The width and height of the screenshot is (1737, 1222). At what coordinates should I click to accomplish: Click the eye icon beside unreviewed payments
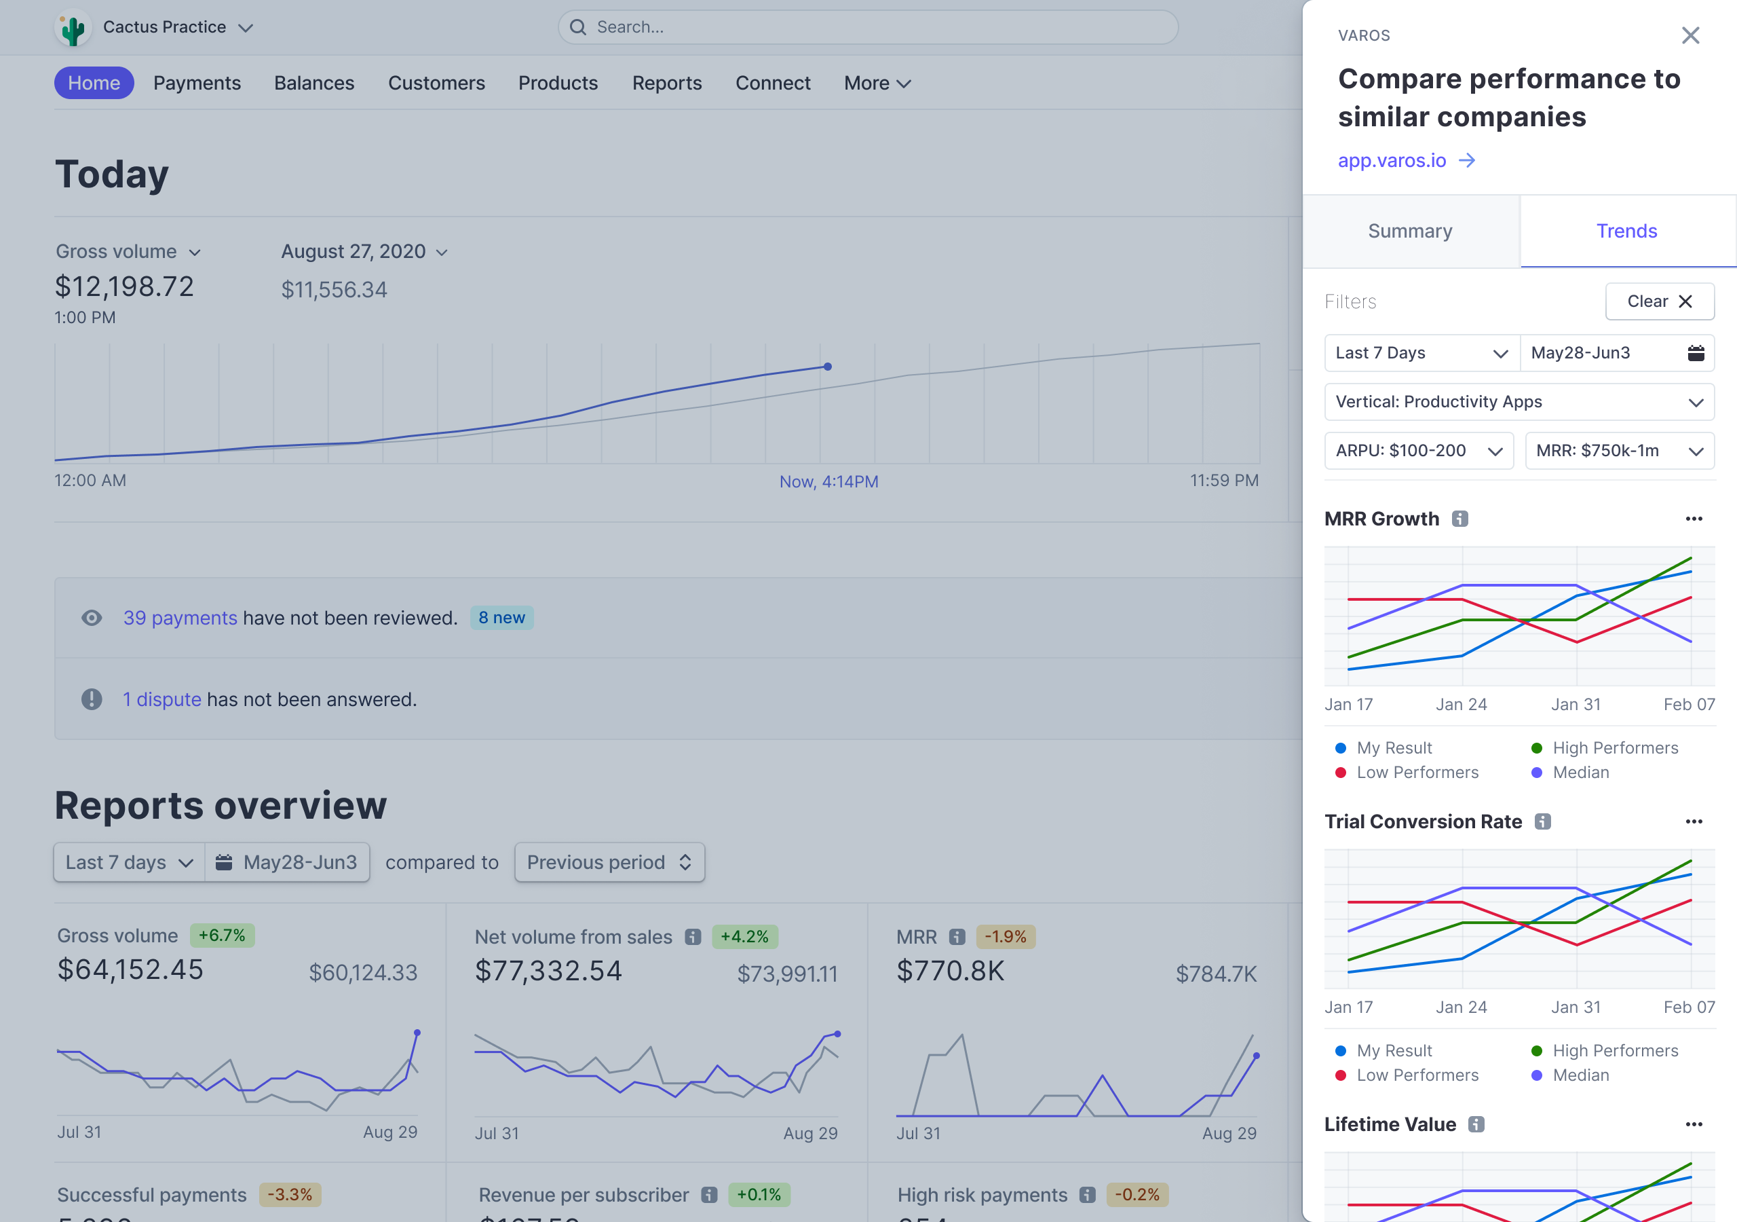tap(92, 618)
